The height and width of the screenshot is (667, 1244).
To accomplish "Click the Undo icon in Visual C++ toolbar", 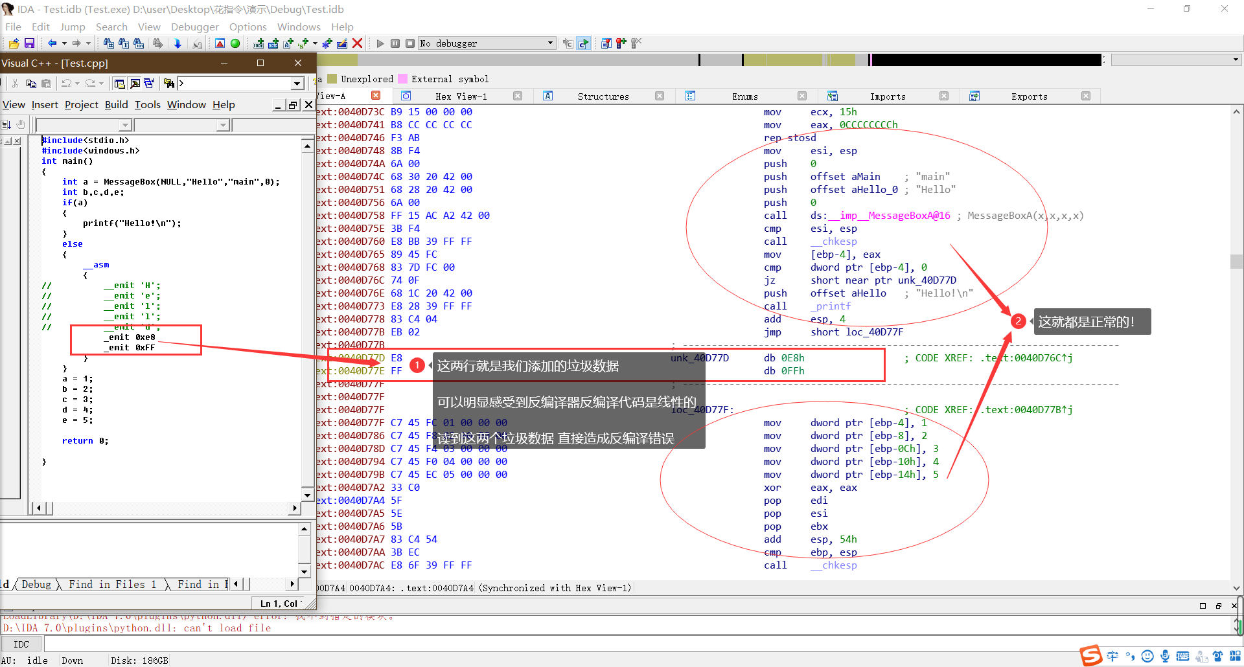I will pyautogui.click(x=66, y=84).
